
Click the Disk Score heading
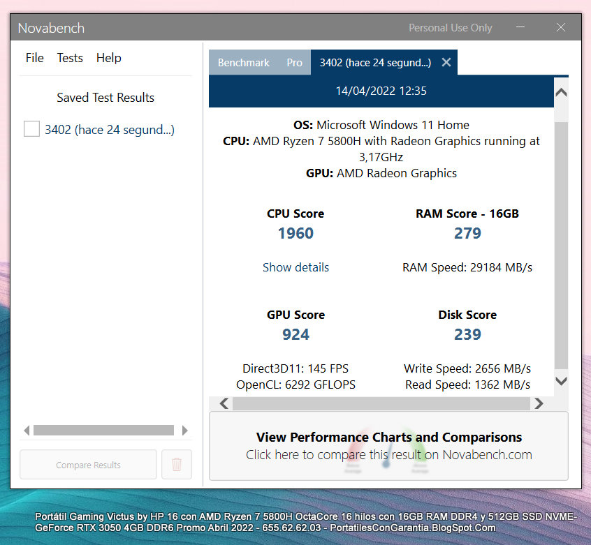(467, 315)
